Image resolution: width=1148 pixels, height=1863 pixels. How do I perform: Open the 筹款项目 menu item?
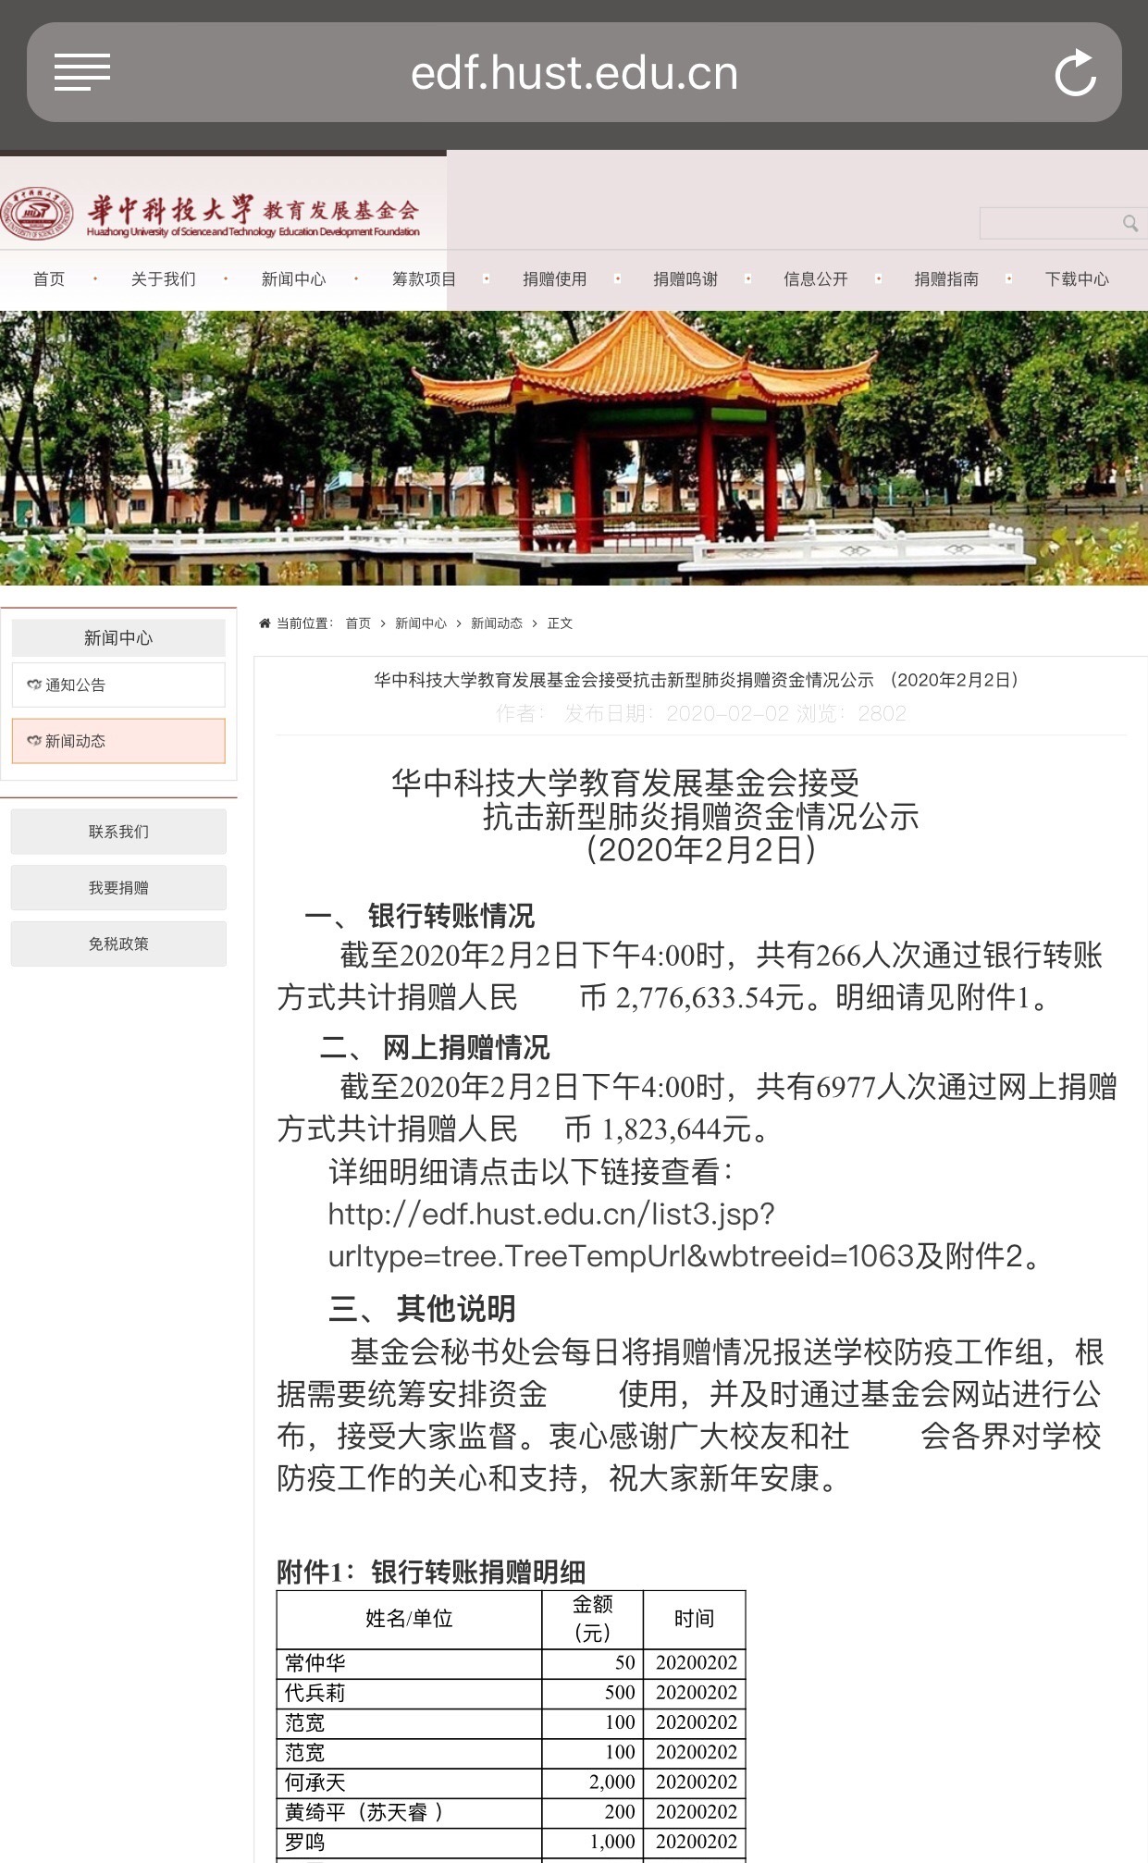424,279
